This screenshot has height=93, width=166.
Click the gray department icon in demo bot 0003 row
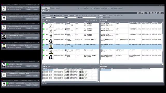[x=66, y=34]
